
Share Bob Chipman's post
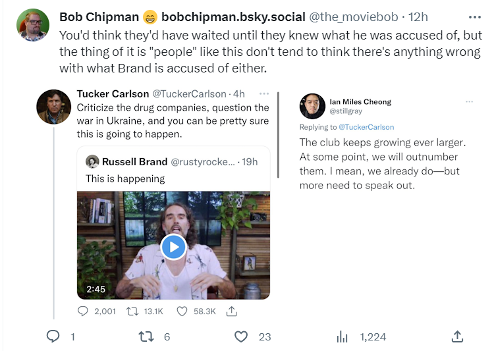tap(457, 337)
